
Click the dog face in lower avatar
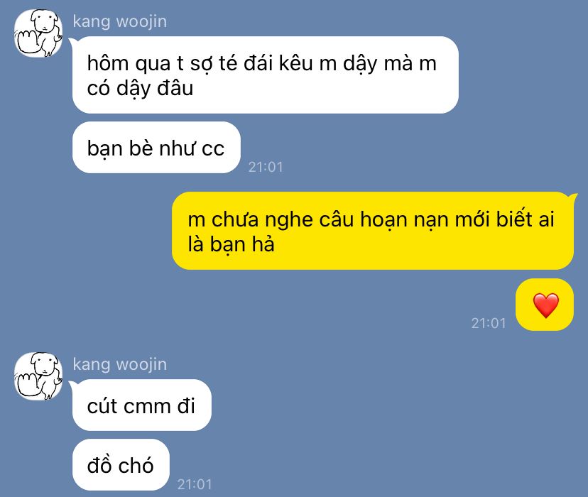44,366
